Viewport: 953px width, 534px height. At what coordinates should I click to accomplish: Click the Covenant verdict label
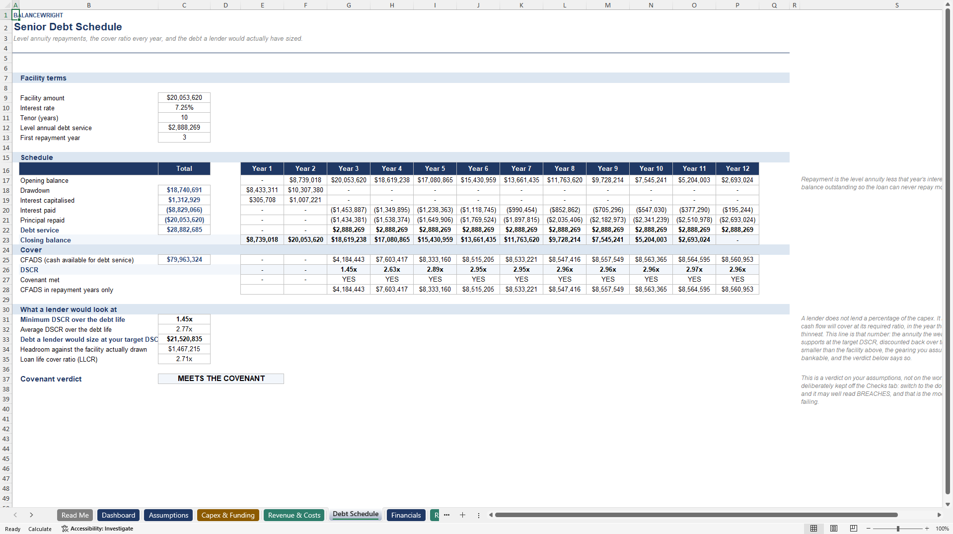click(51, 379)
